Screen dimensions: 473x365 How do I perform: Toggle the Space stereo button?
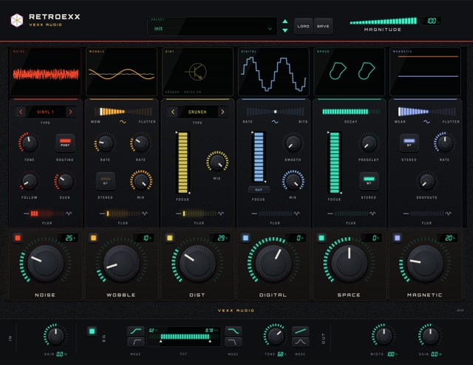(x=369, y=181)
